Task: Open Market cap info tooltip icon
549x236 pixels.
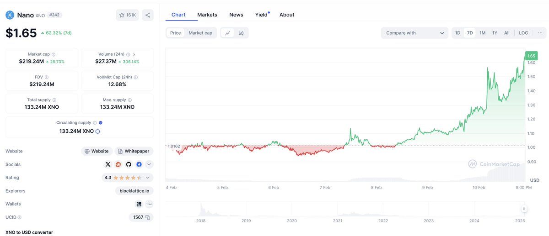Action: coord(54,54)
